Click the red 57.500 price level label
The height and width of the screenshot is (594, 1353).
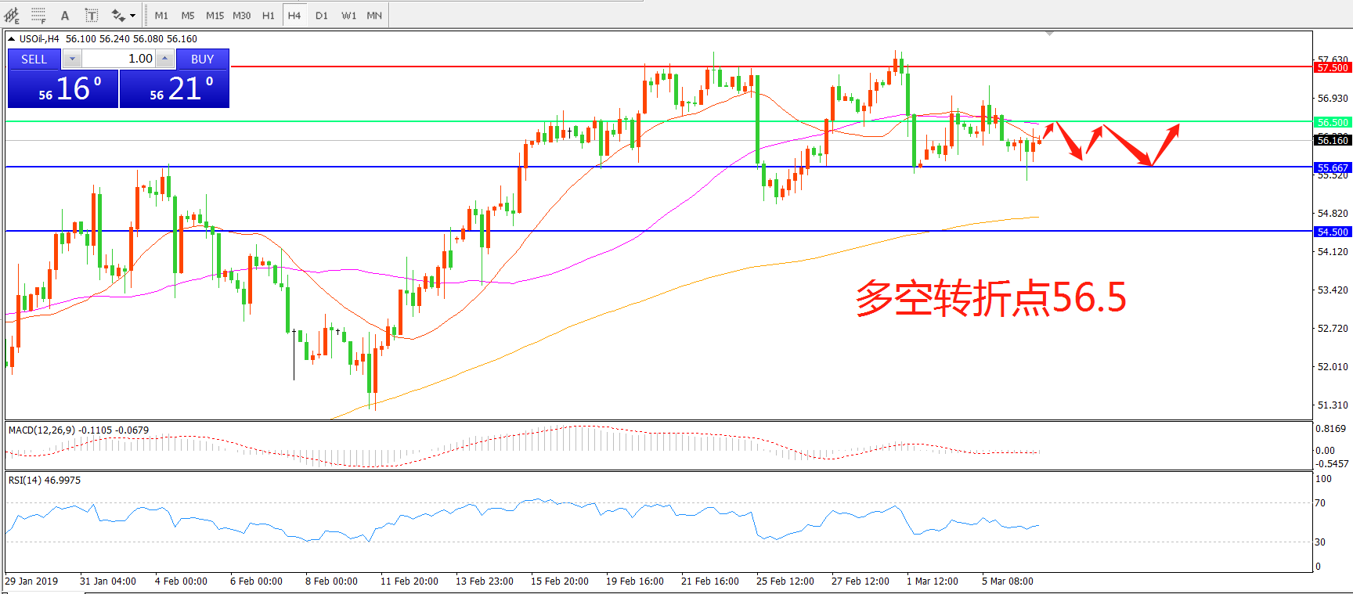click(x=1332, y=68)
